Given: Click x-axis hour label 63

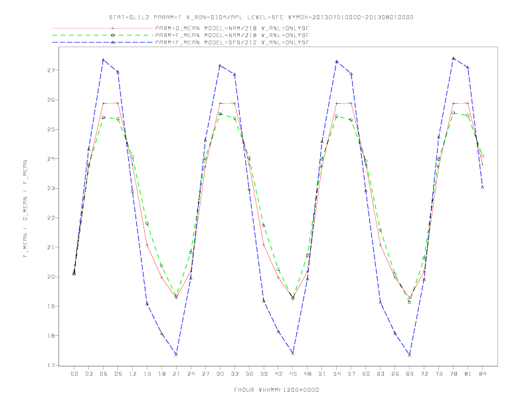Looking at the screenshot, I should [381, 374].
